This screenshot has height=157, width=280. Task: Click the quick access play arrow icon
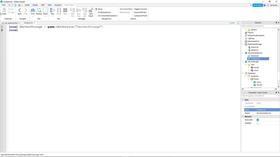pyautogui.click(x=16, y=5)
